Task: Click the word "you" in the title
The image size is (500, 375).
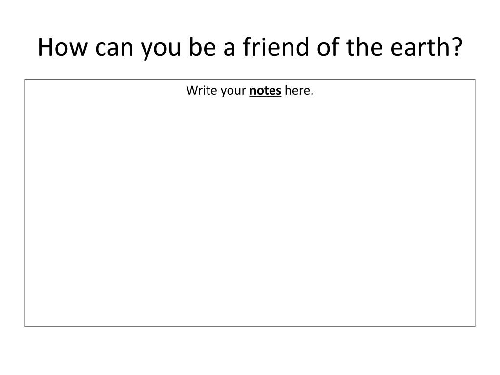Action: (x=161, y=50)
